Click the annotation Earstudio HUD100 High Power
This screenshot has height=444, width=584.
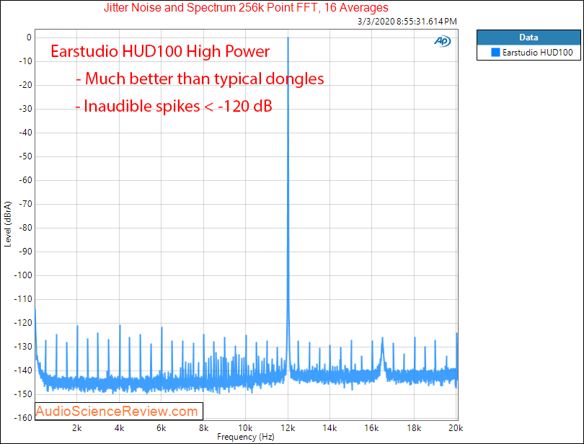coord(160,51)
